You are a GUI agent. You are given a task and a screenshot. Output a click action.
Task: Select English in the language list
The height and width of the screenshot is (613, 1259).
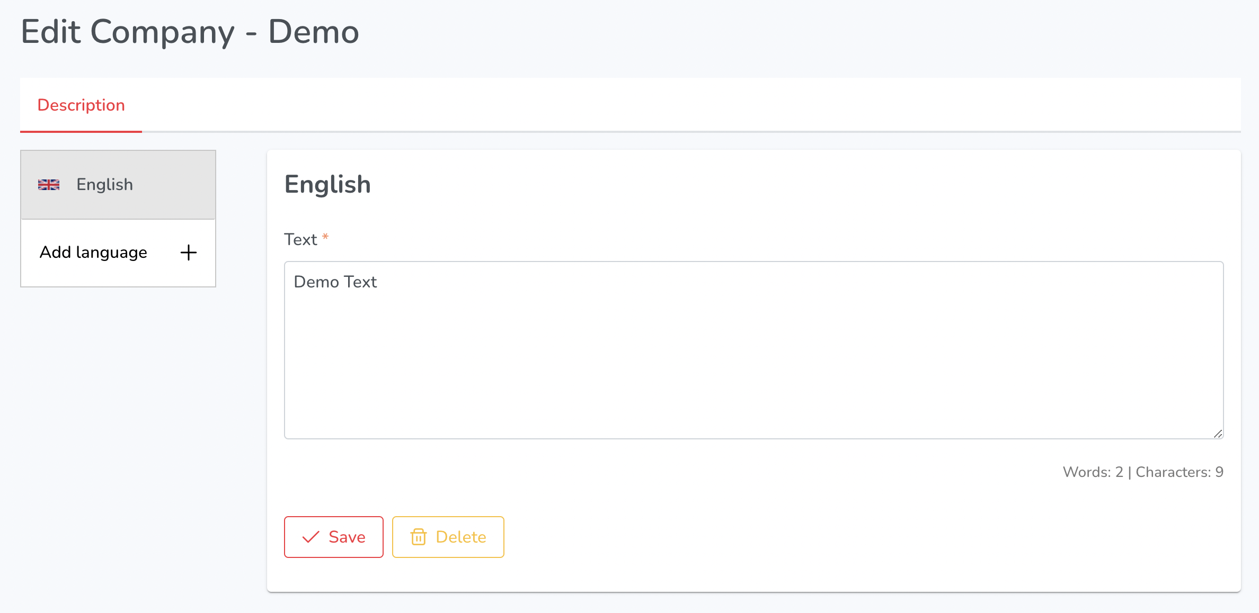118,185
